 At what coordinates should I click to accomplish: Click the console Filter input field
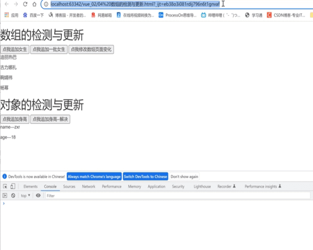click(178, 196)
